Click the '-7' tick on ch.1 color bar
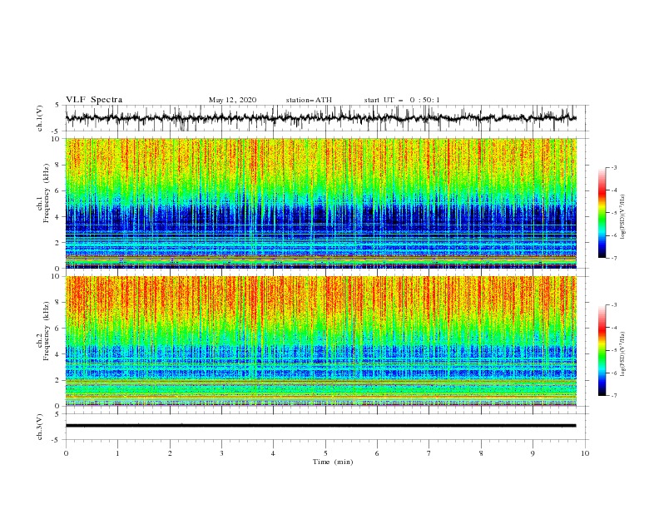Viewport: 659px width, 509px height. point(614,258)
